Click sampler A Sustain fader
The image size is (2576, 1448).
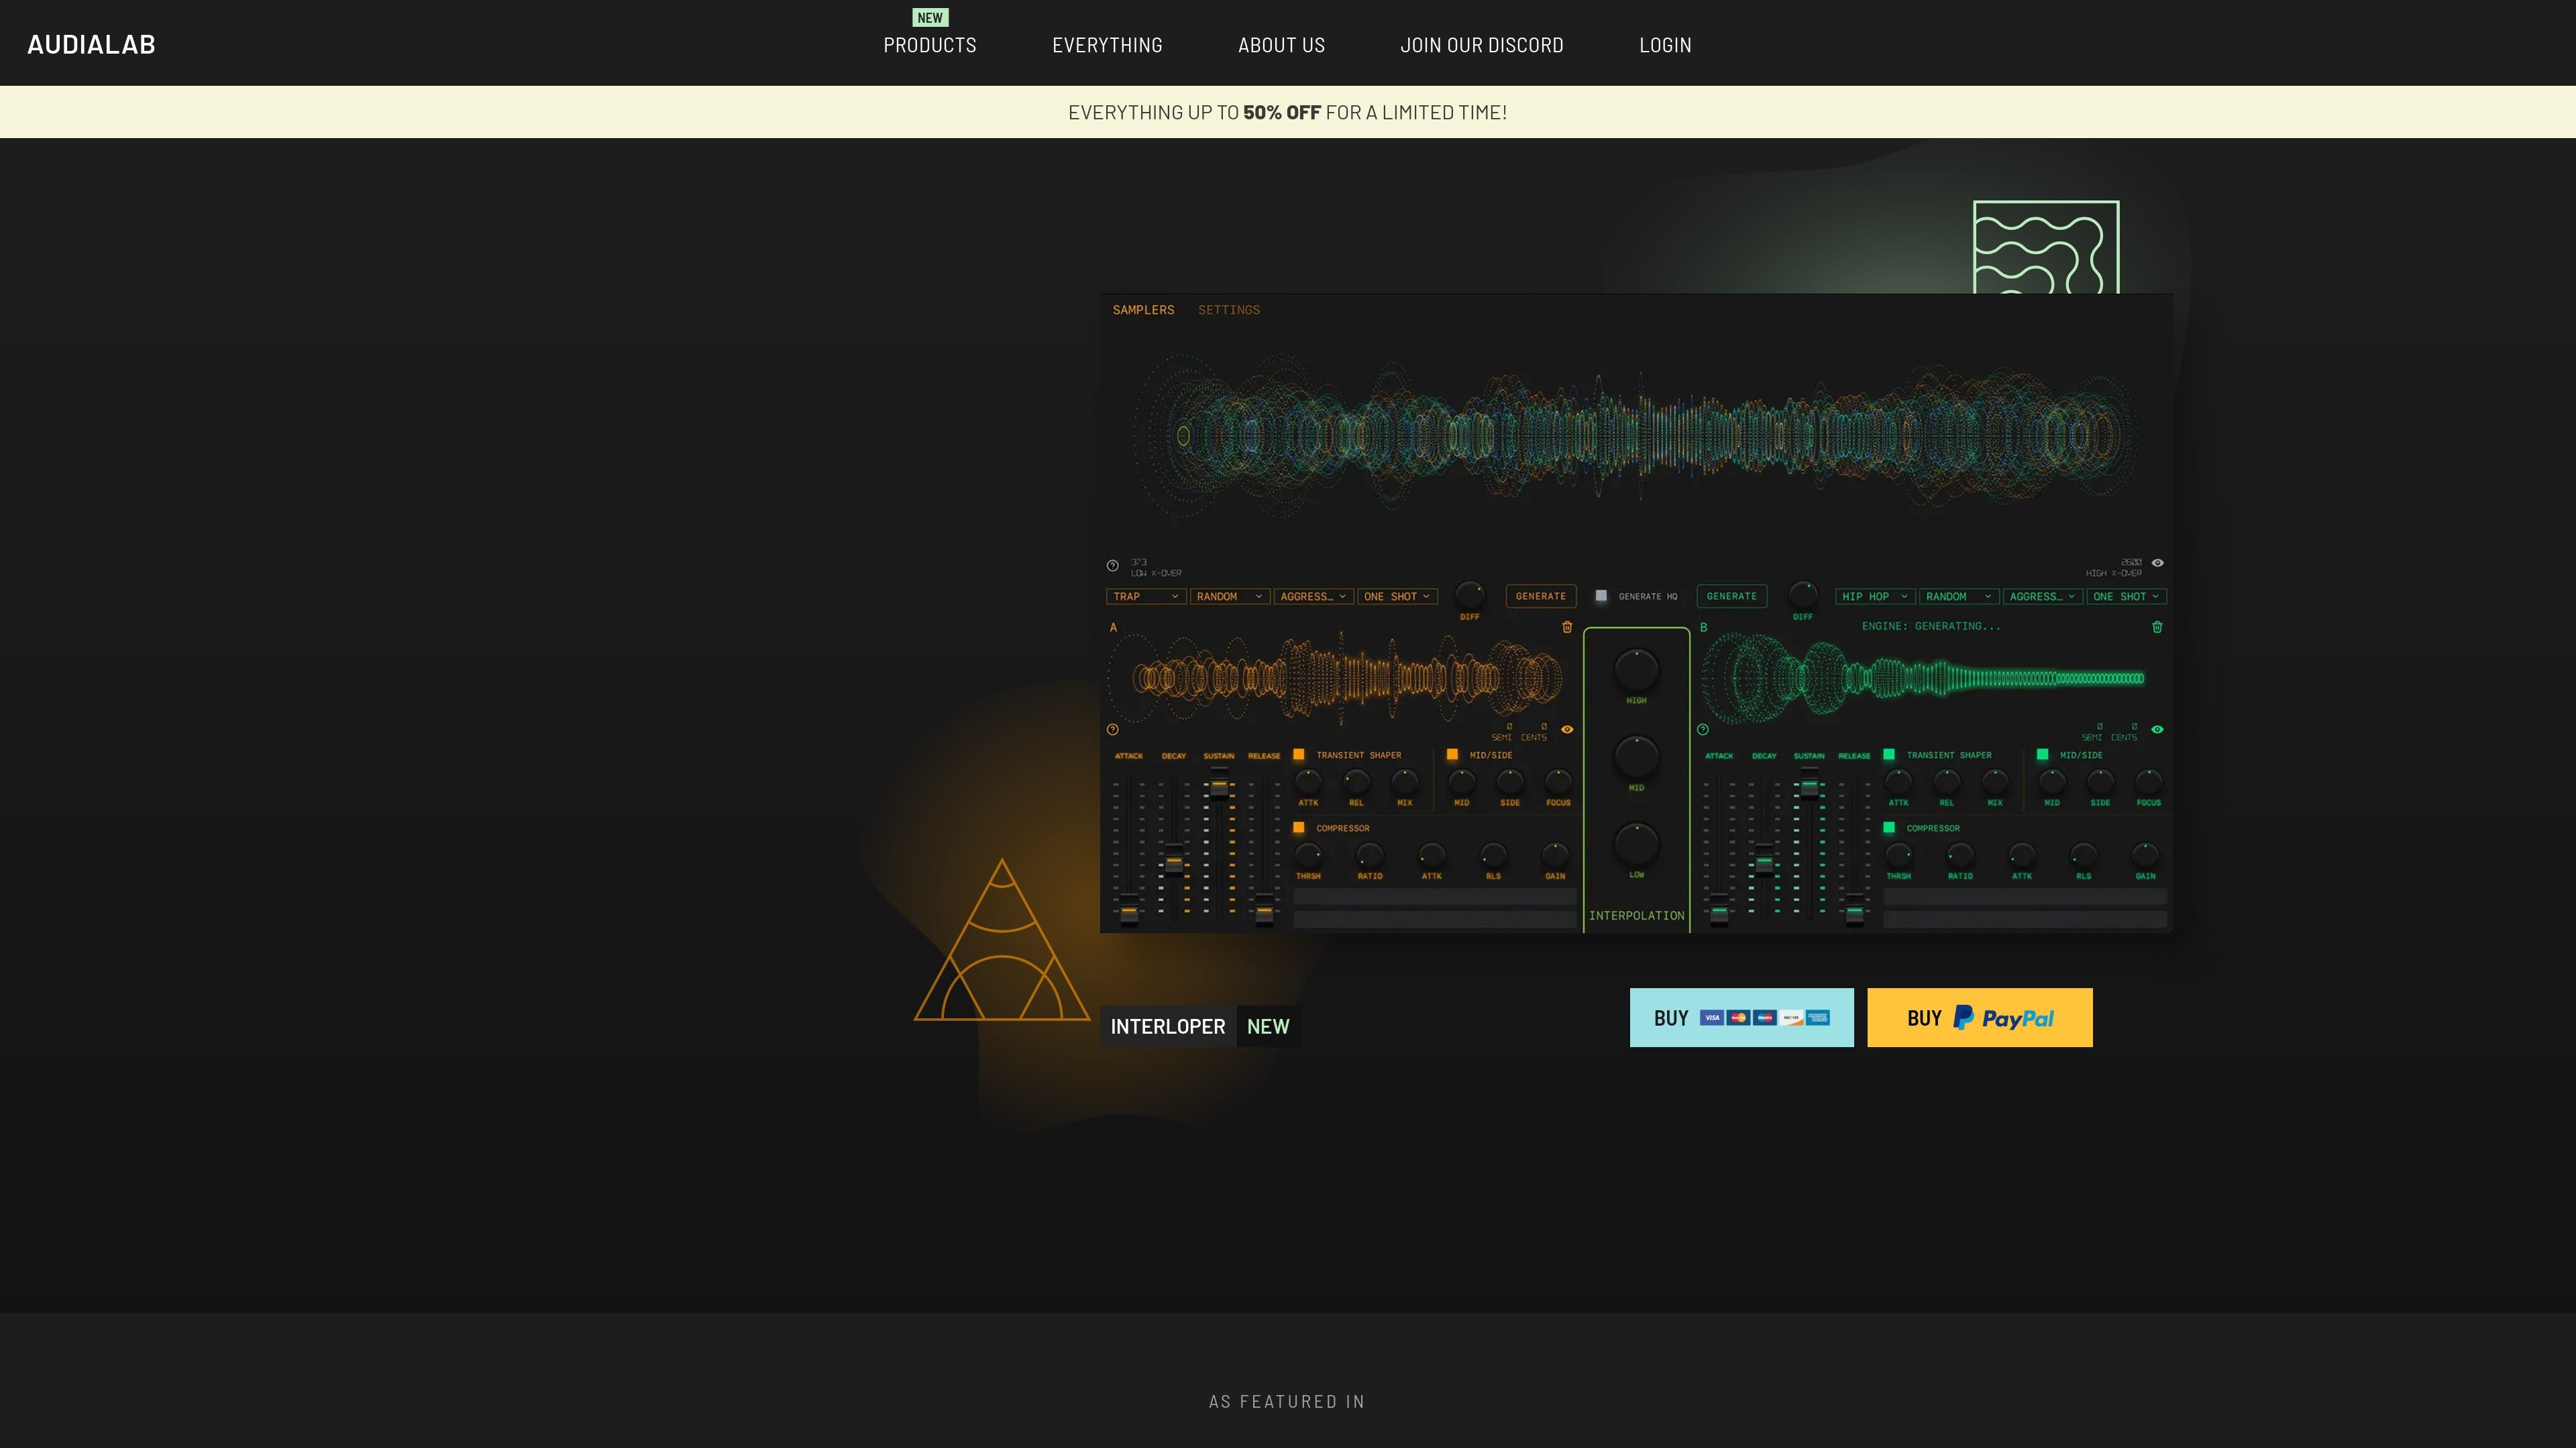point(1219,786)
